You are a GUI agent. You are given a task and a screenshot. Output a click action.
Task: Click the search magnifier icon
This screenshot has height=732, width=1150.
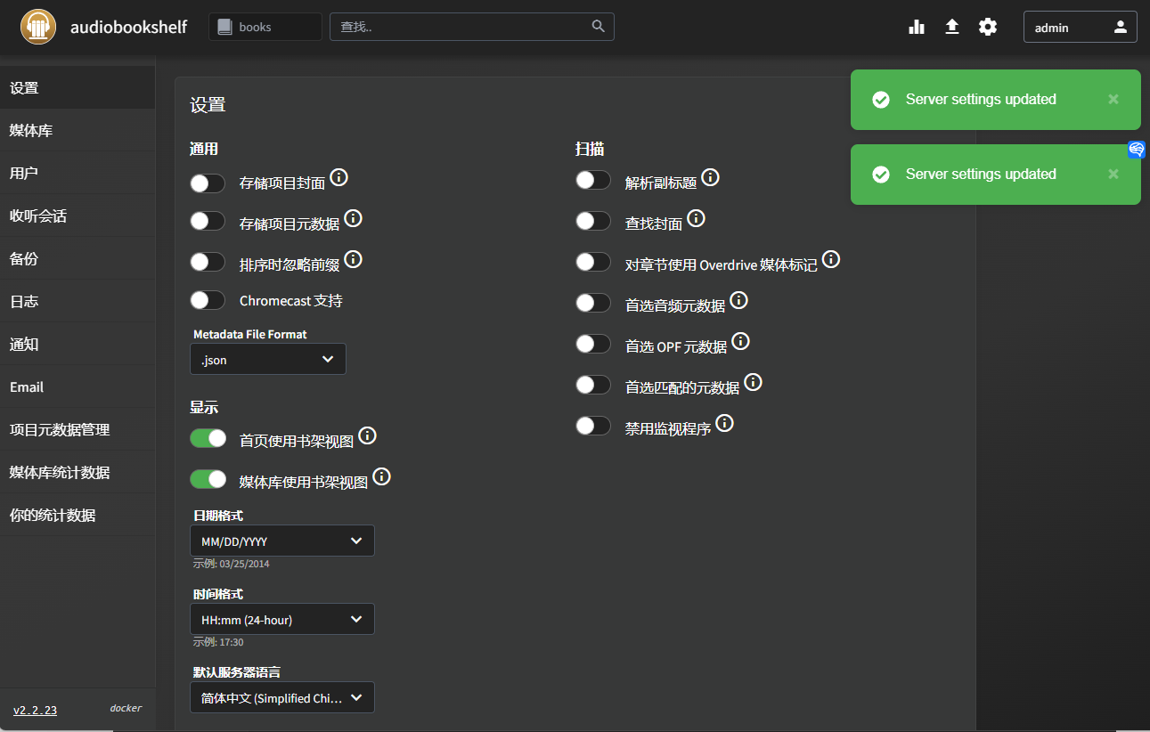599,26
